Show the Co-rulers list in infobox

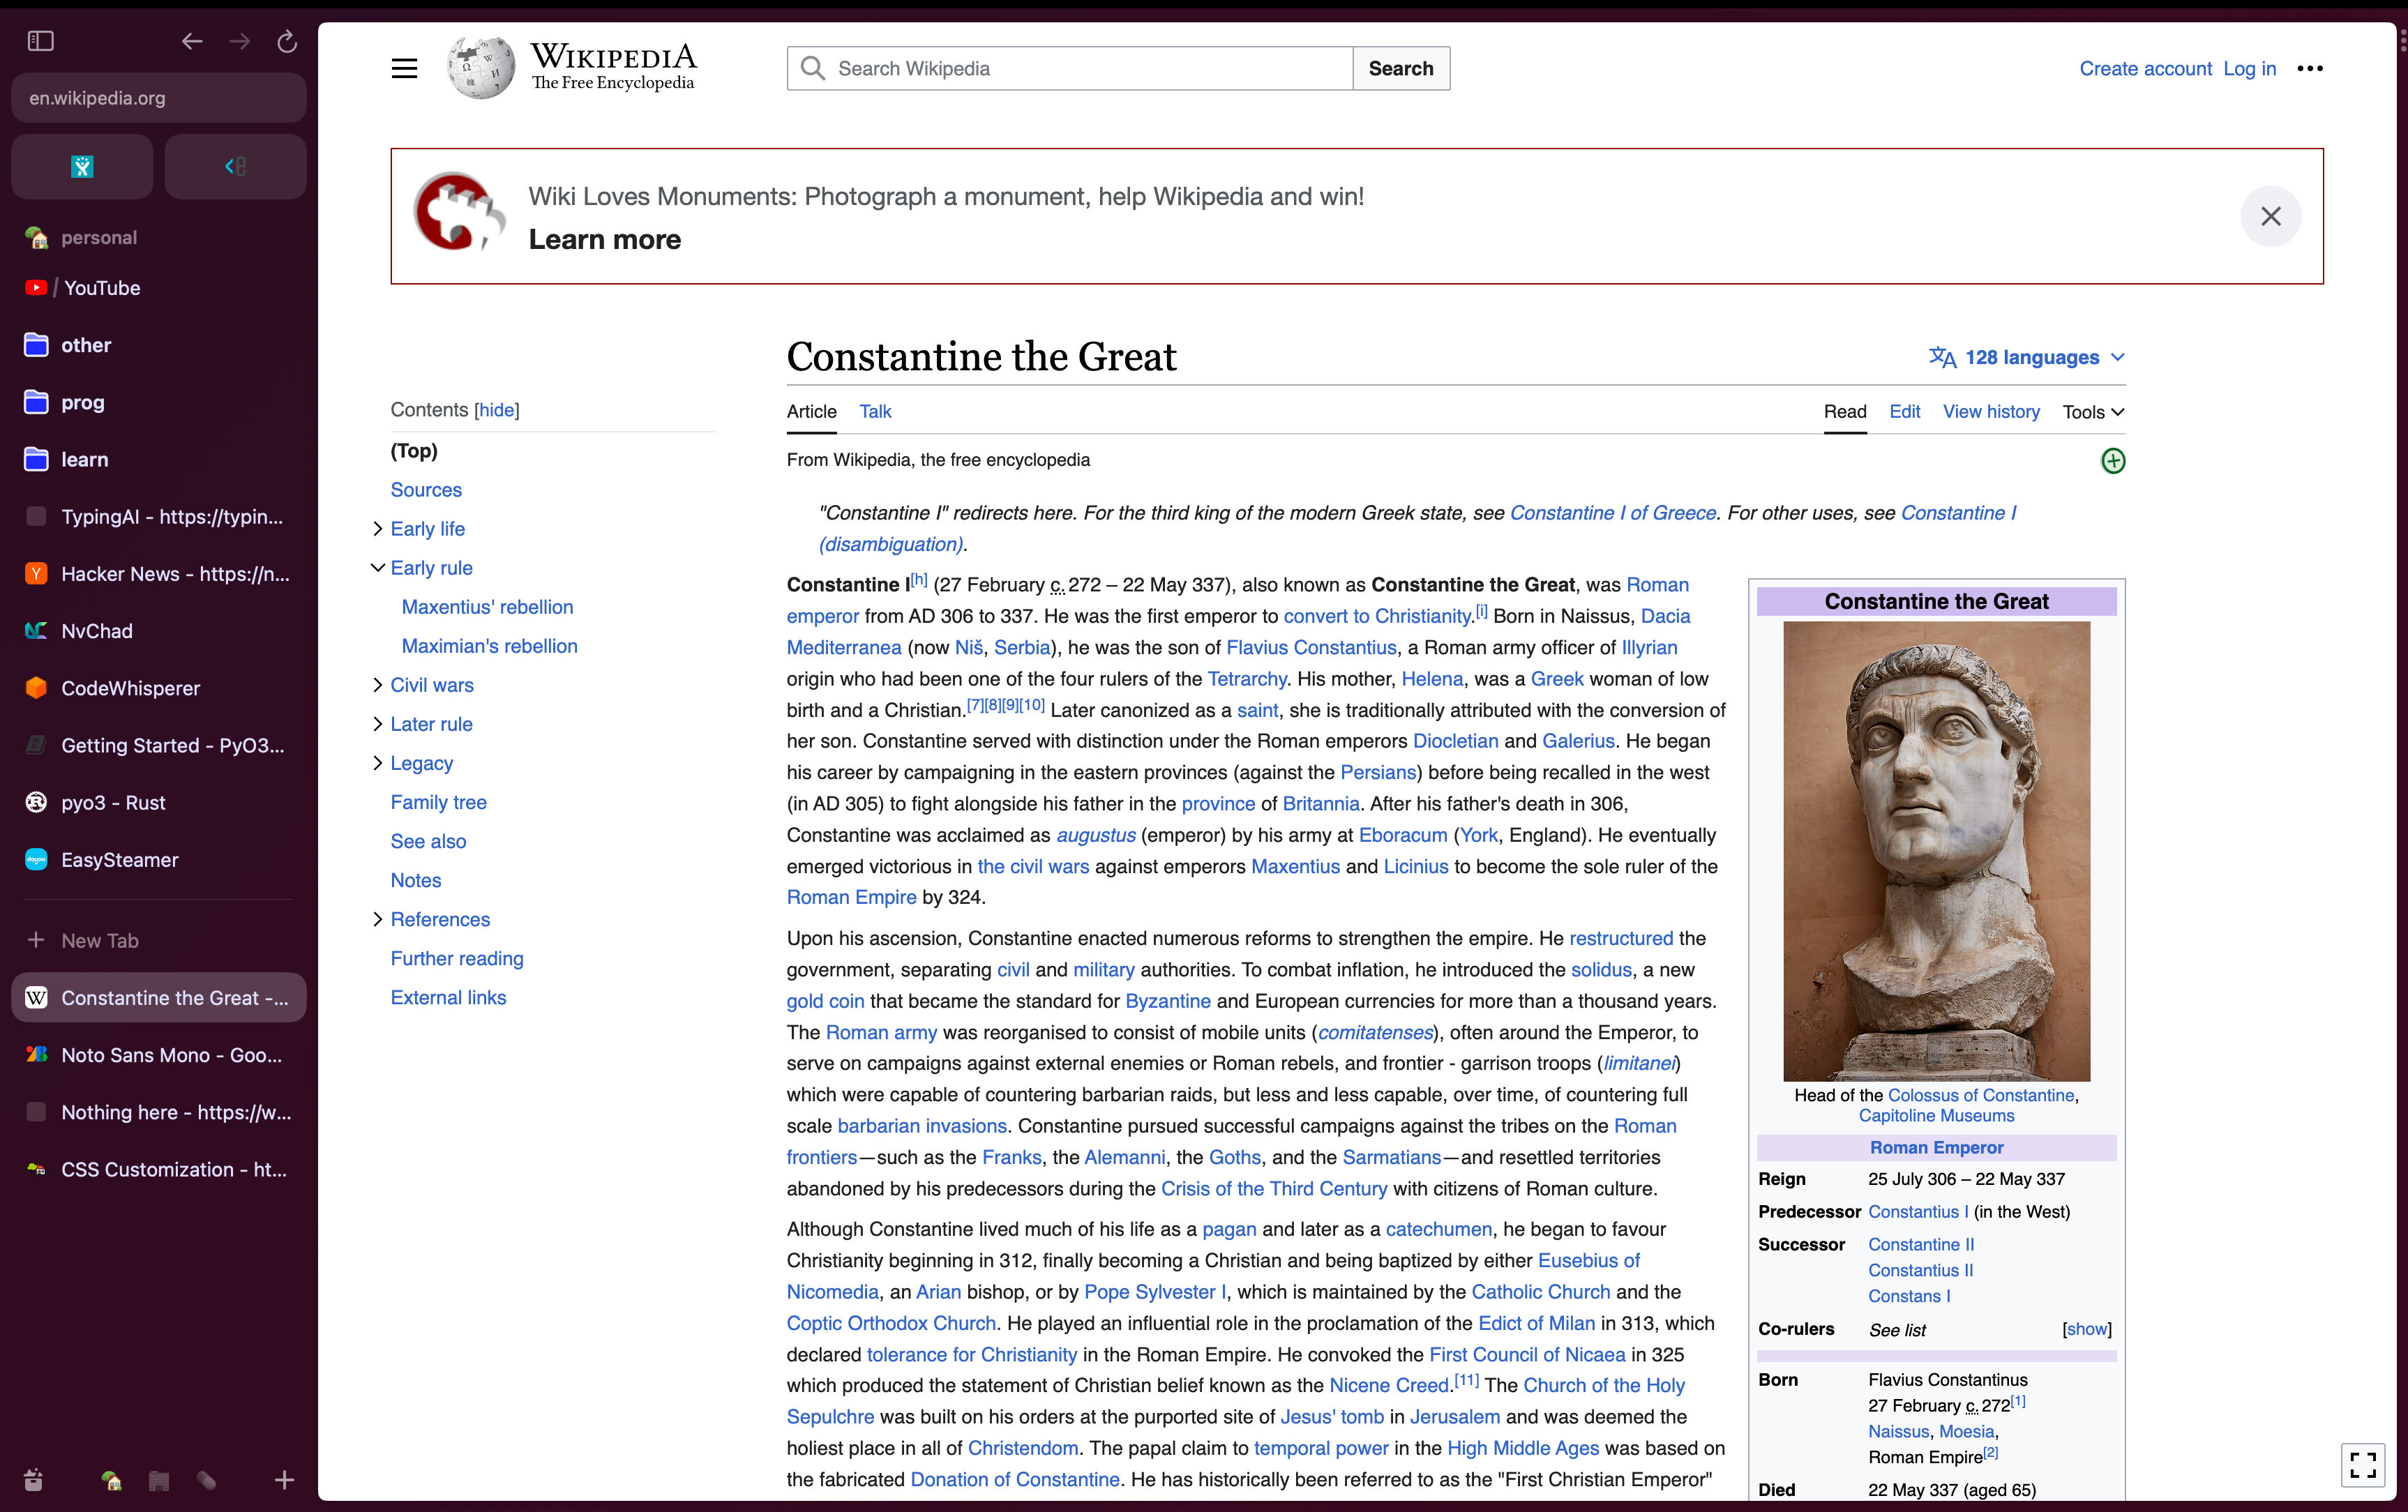tap(2086, 1329)
